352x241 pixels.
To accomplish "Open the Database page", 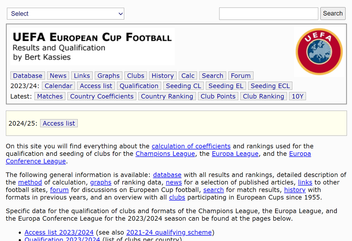I will pyautogui.click(x=28, y=75).
